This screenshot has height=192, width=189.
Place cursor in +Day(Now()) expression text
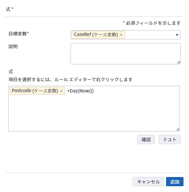[x=80, y=91]
